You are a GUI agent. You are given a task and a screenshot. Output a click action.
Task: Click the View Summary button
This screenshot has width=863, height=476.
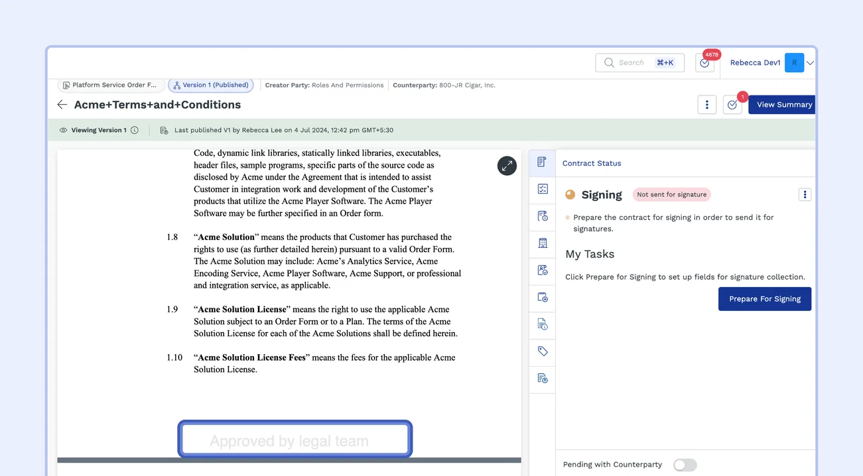click(783, 105)
